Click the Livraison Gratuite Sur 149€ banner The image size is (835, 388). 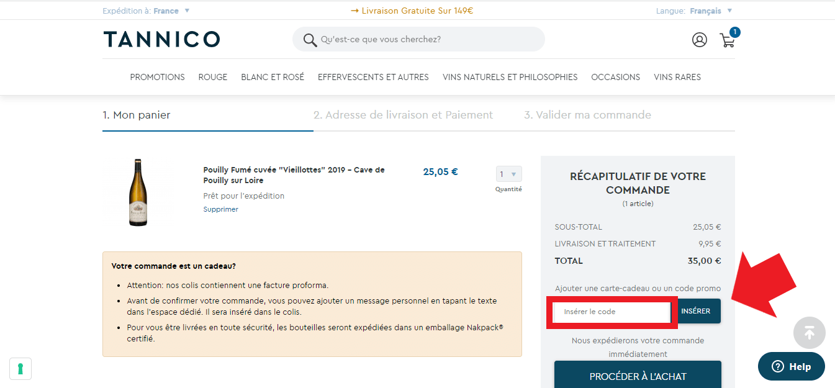tap(412, 11)
